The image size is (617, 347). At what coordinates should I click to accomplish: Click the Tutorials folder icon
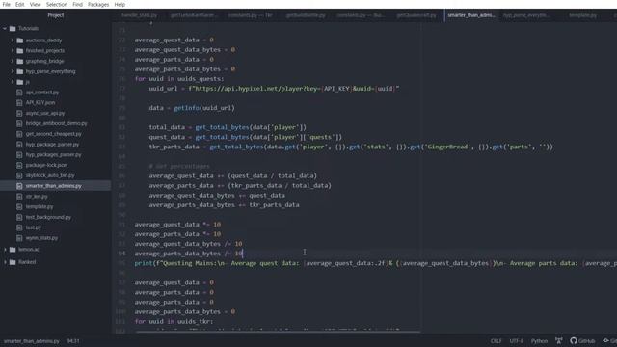[x=13, y=28]
